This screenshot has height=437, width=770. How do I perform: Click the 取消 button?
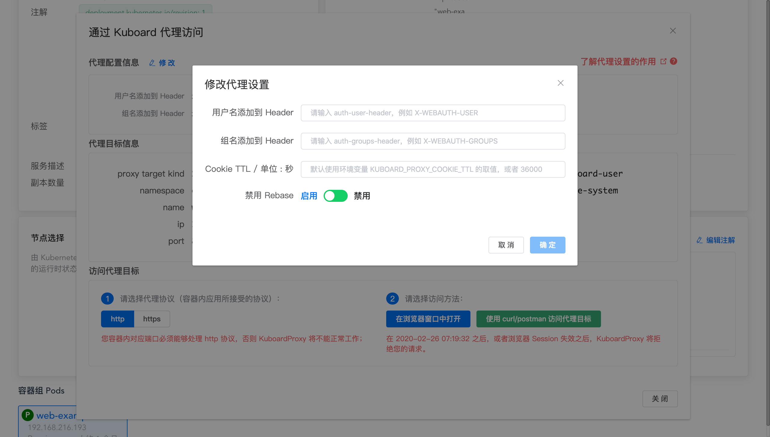coord(506,245)
